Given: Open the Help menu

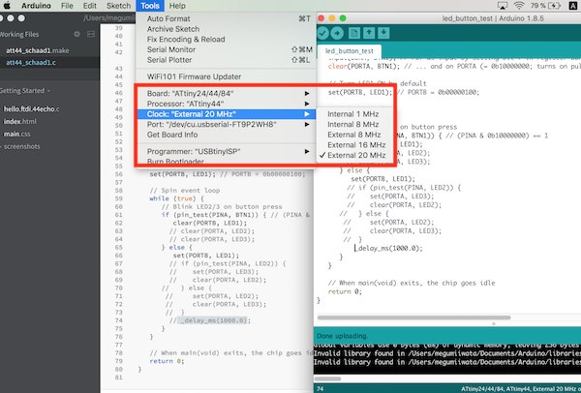Looking at the screenshot, I should coord(177,6).
